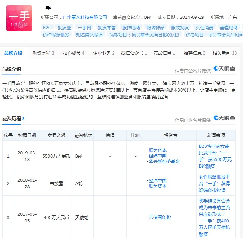Open investor 经纬中国 in A轮 row
This screenshot has height=238, width=243.
pyautogui.click(x=157, y=180)
